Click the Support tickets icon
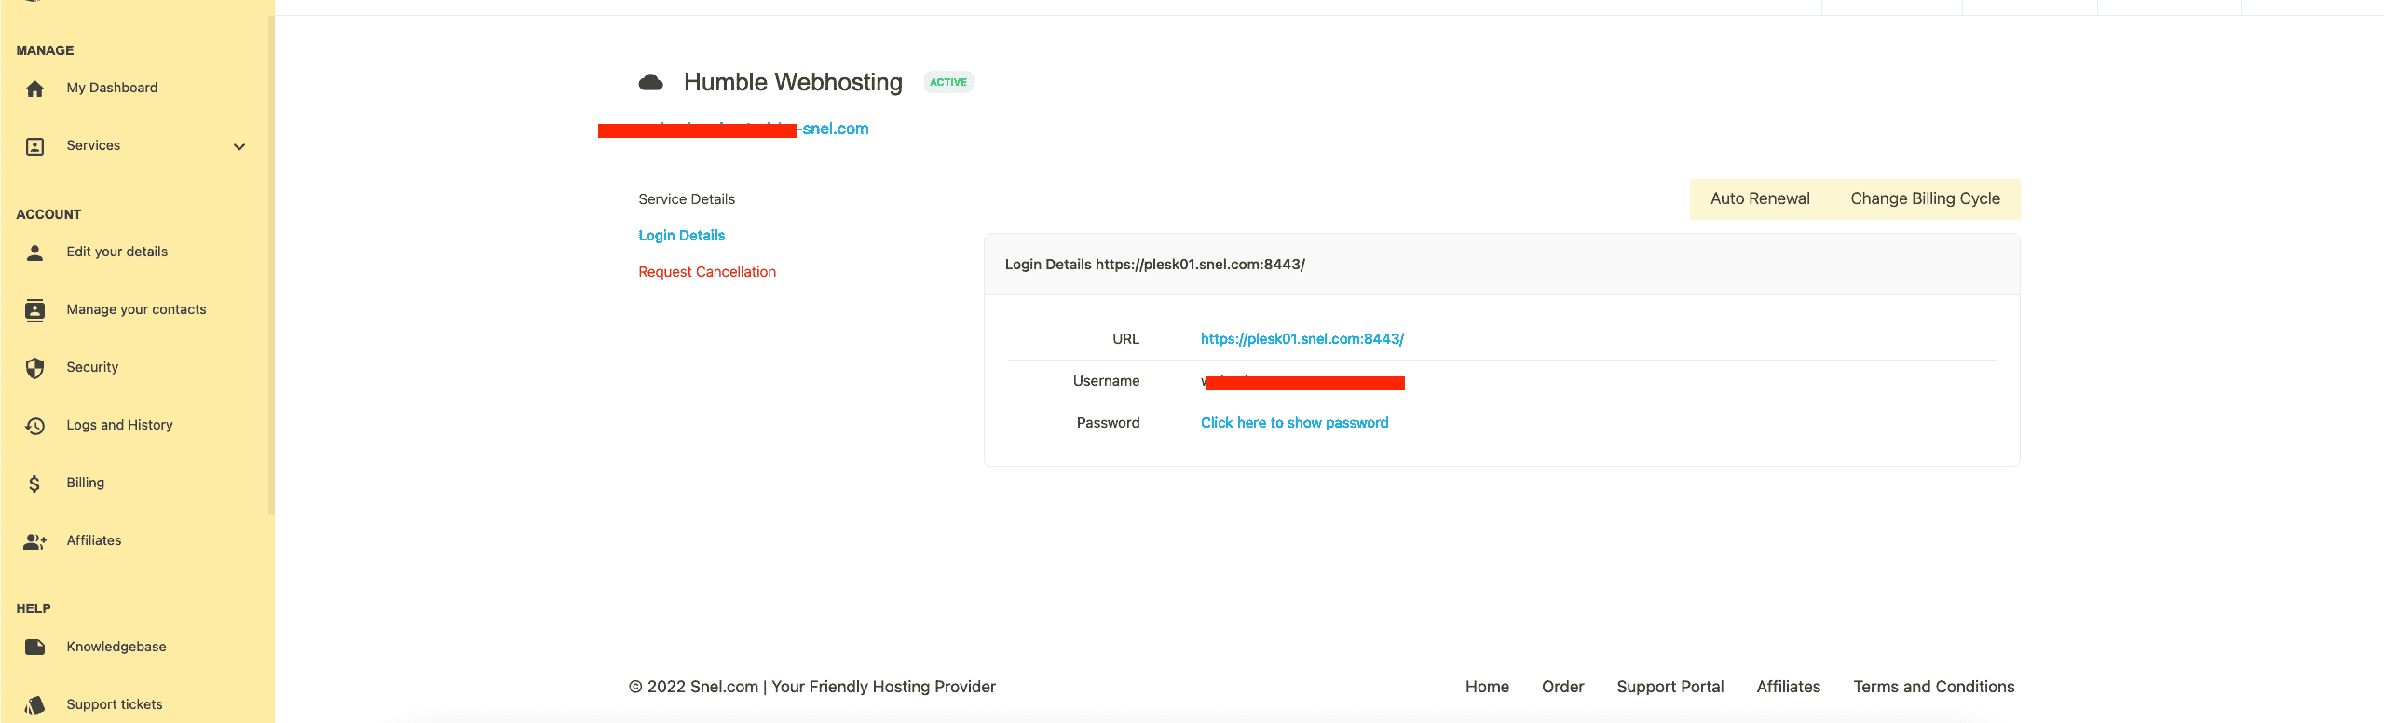Screen dimensions: 2385x723 [x=34, y=705]
